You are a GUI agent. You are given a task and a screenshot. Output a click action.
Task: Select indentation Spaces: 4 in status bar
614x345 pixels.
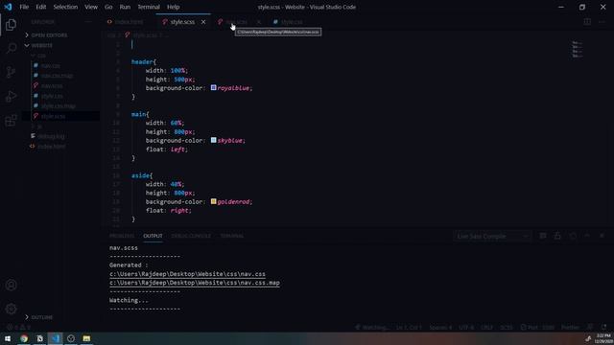click(x=440, y=328)
